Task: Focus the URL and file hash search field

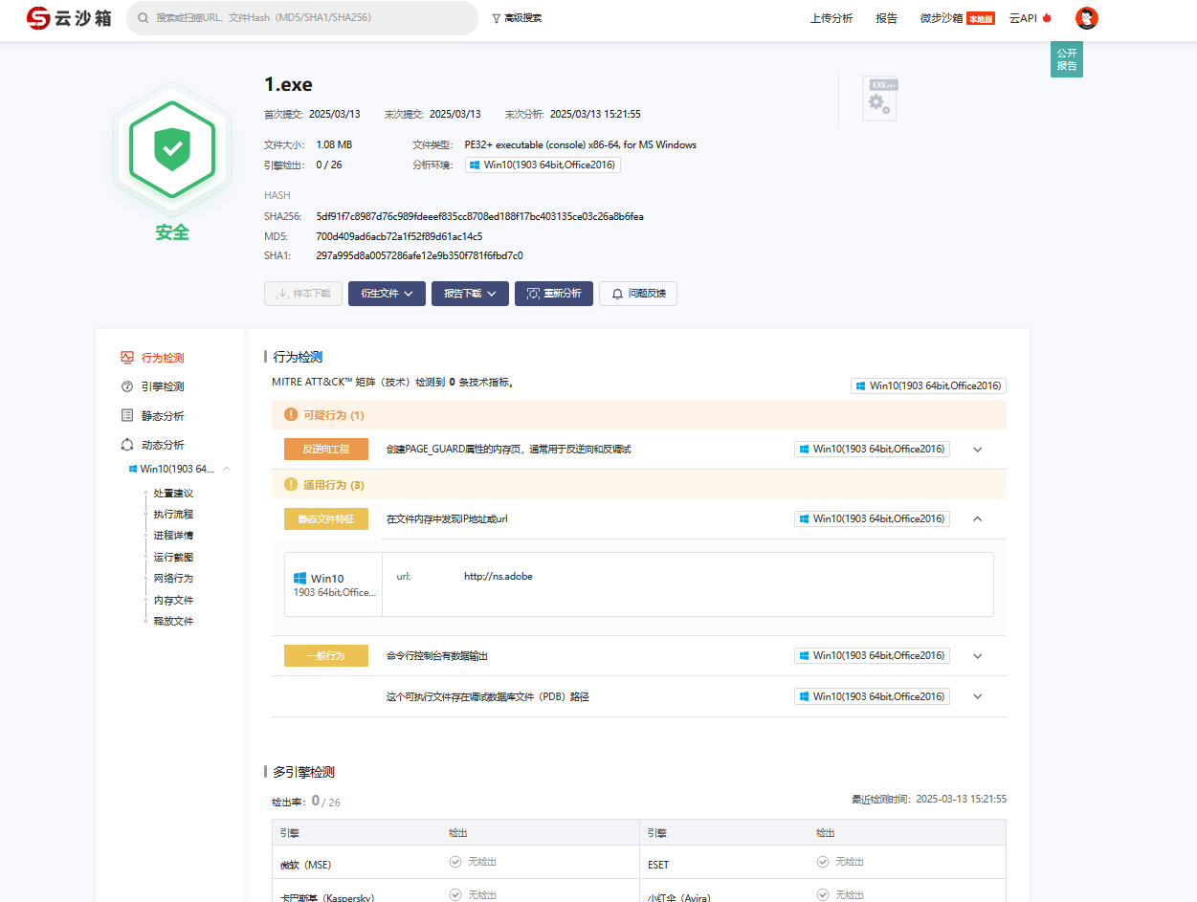Action: [x=302, y=18]
